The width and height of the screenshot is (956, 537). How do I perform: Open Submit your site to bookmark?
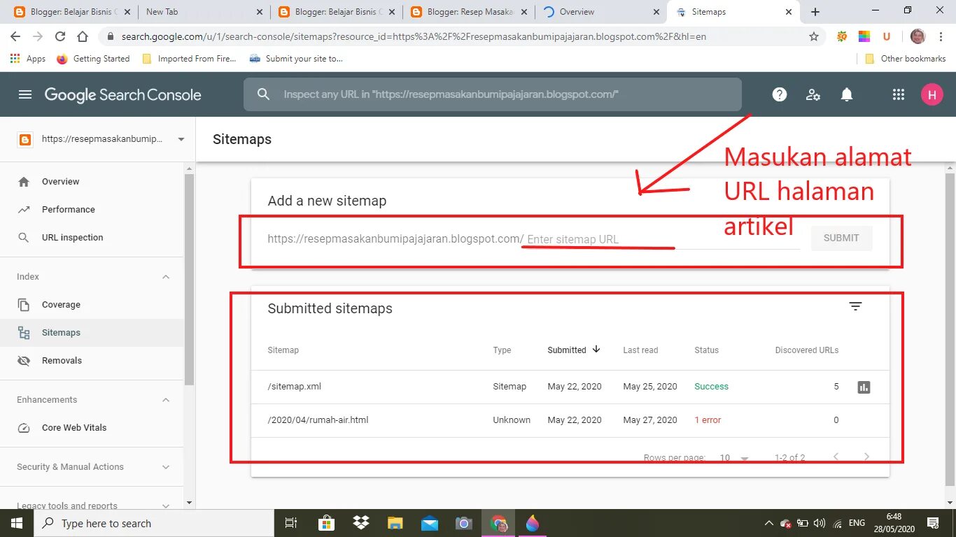pos(296,59)
